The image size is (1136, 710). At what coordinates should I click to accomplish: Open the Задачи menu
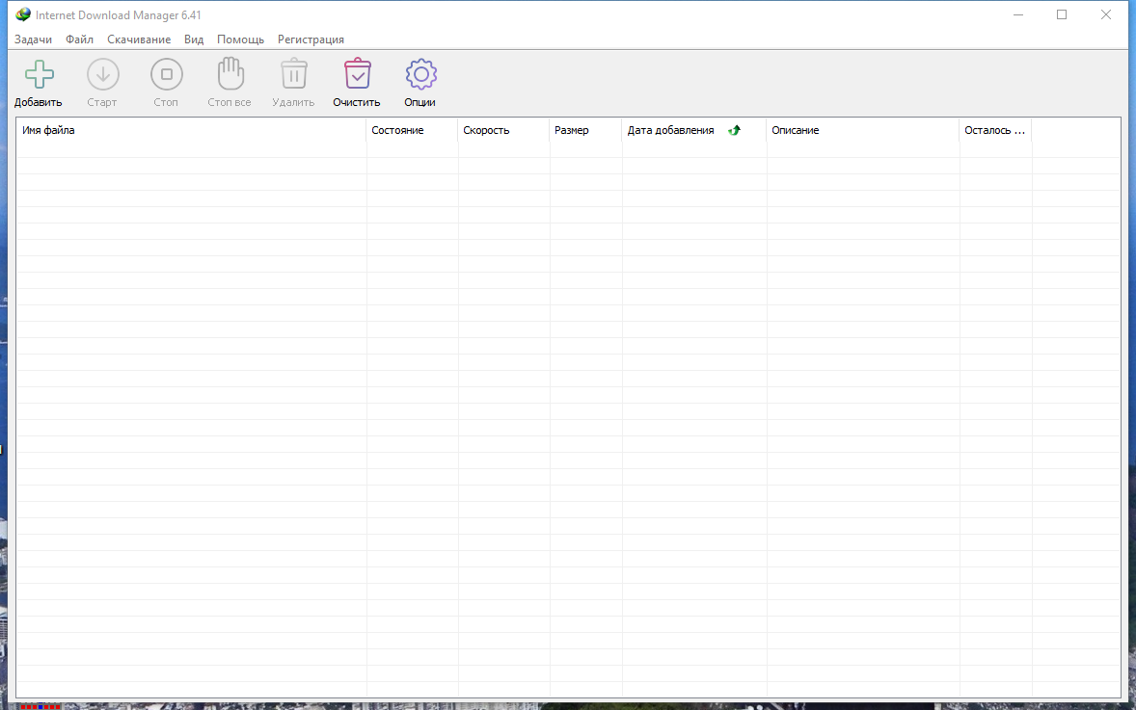click(33, 39)
